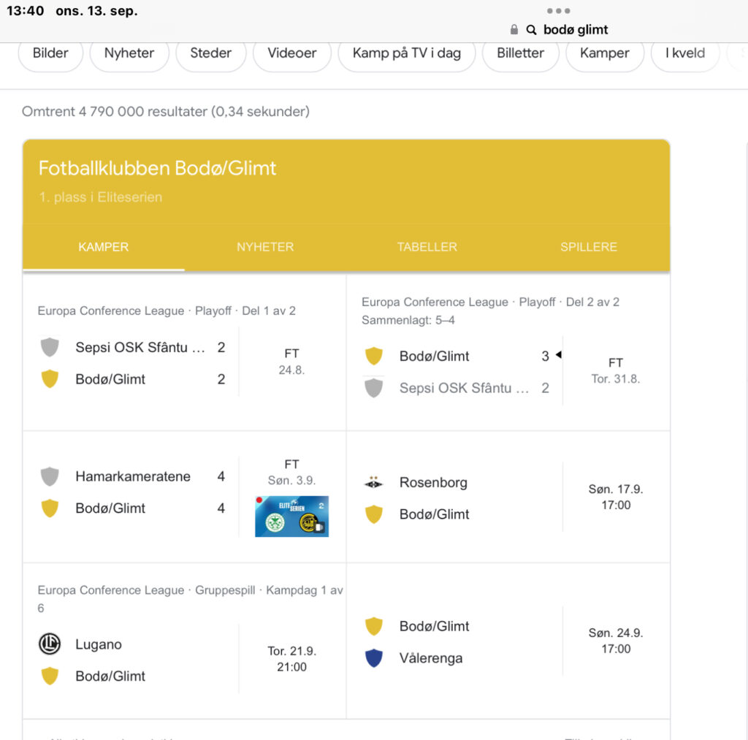Open the TABELLER tab
748x740 pixels.
[x=427, y=247]
